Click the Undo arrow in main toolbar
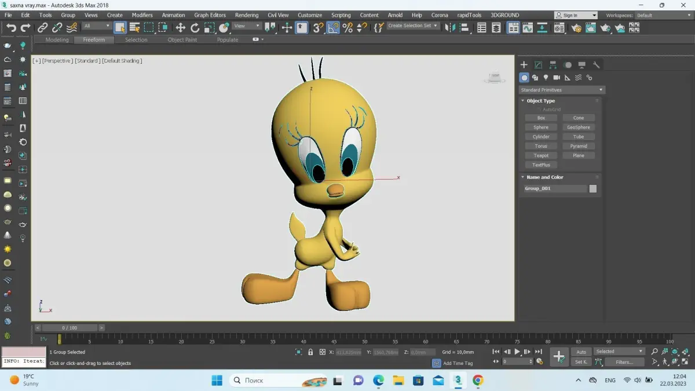 (11, 27)
